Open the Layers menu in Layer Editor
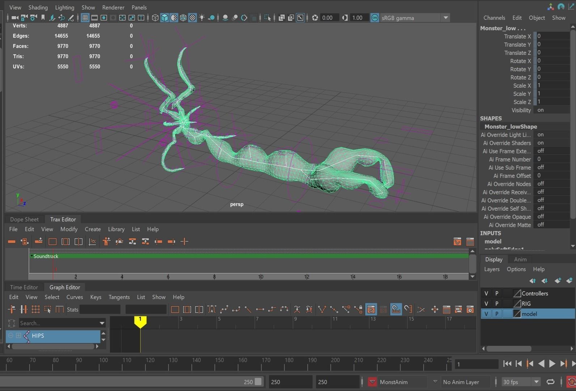The height and width of the screenshot is (391, 576). click(x=492, y=269)
